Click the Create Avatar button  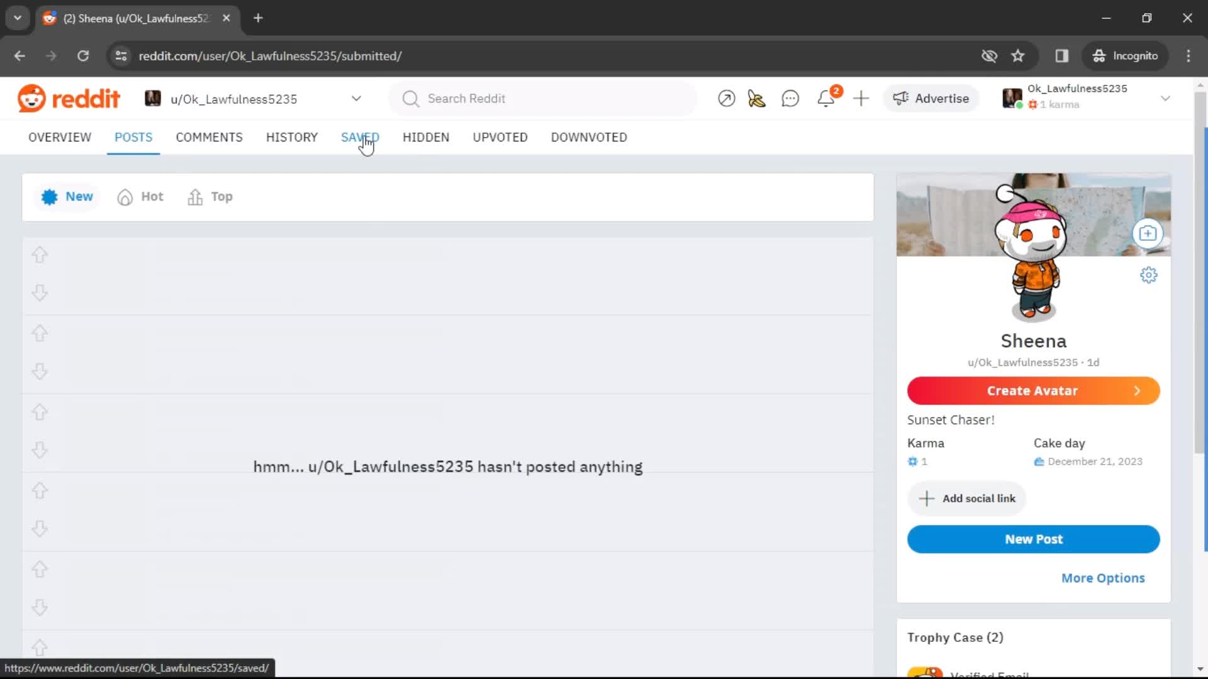point(1032,390)
